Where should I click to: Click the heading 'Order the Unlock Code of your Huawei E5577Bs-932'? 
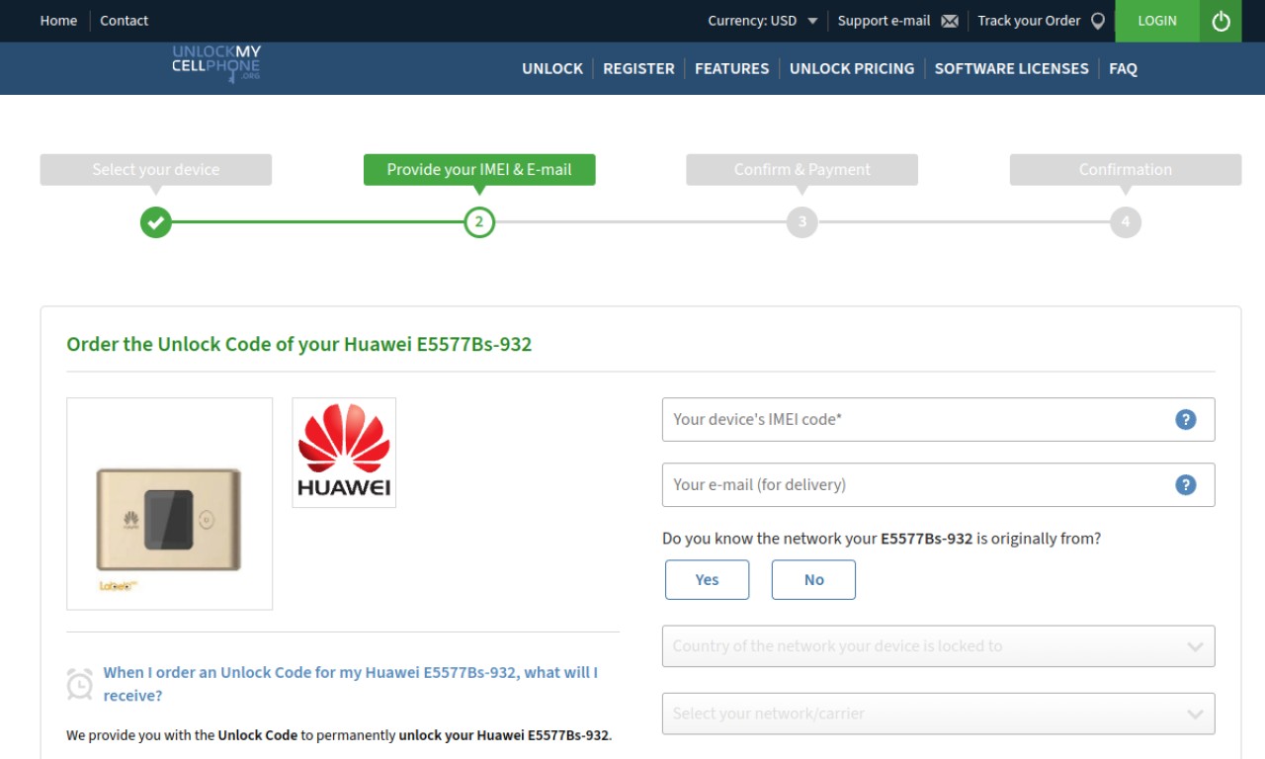tap(299, 345)
